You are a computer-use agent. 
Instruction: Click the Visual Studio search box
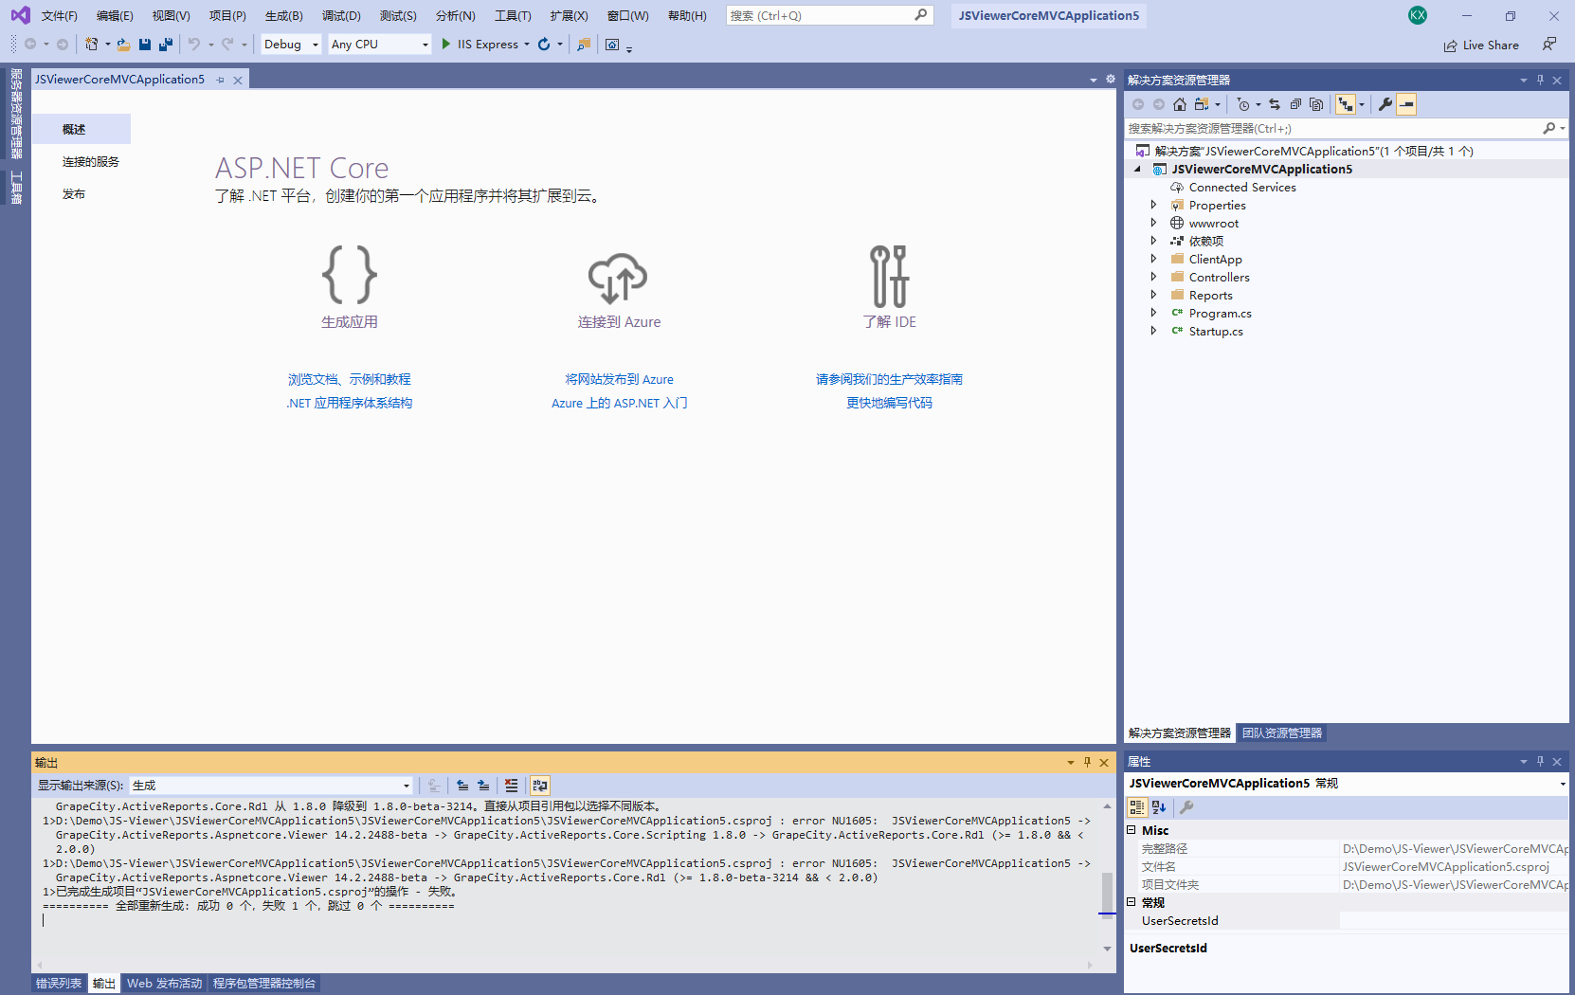coord(829,15)
